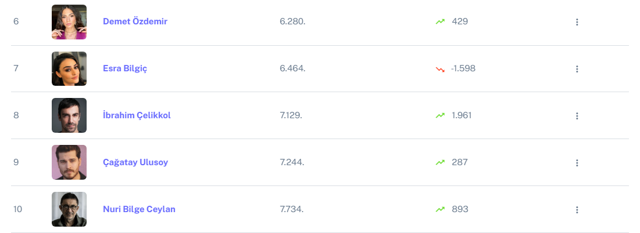The height and width of the screenshot is (233, 640).
Task: Open Demet Özdemir's profile link
Action: point(135,21)
